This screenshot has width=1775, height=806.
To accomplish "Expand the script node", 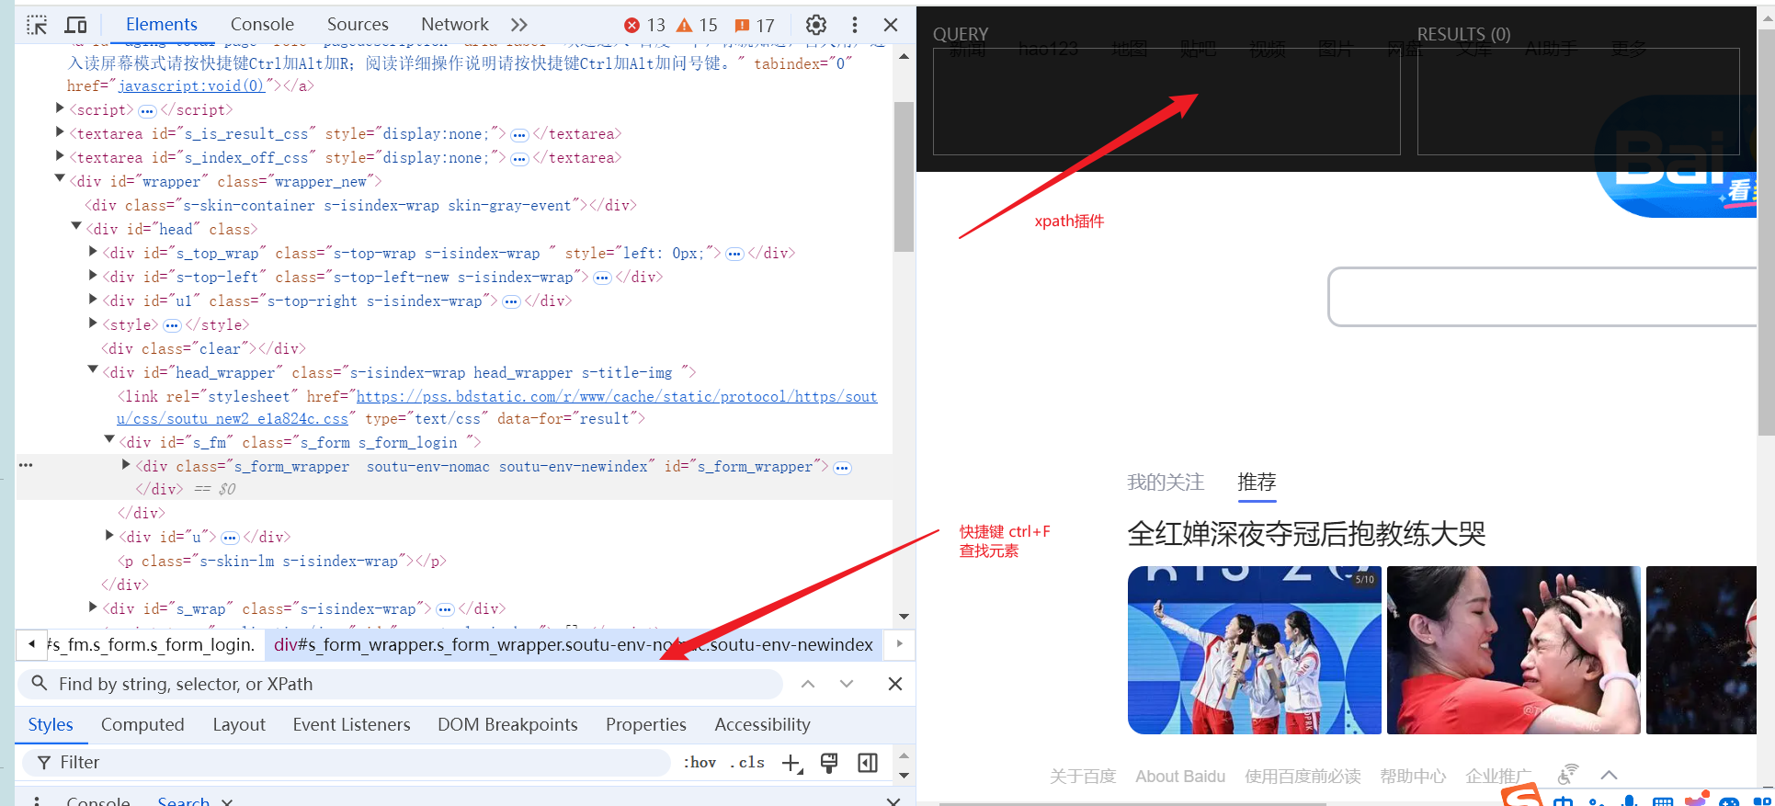I will tap(61, 108).
